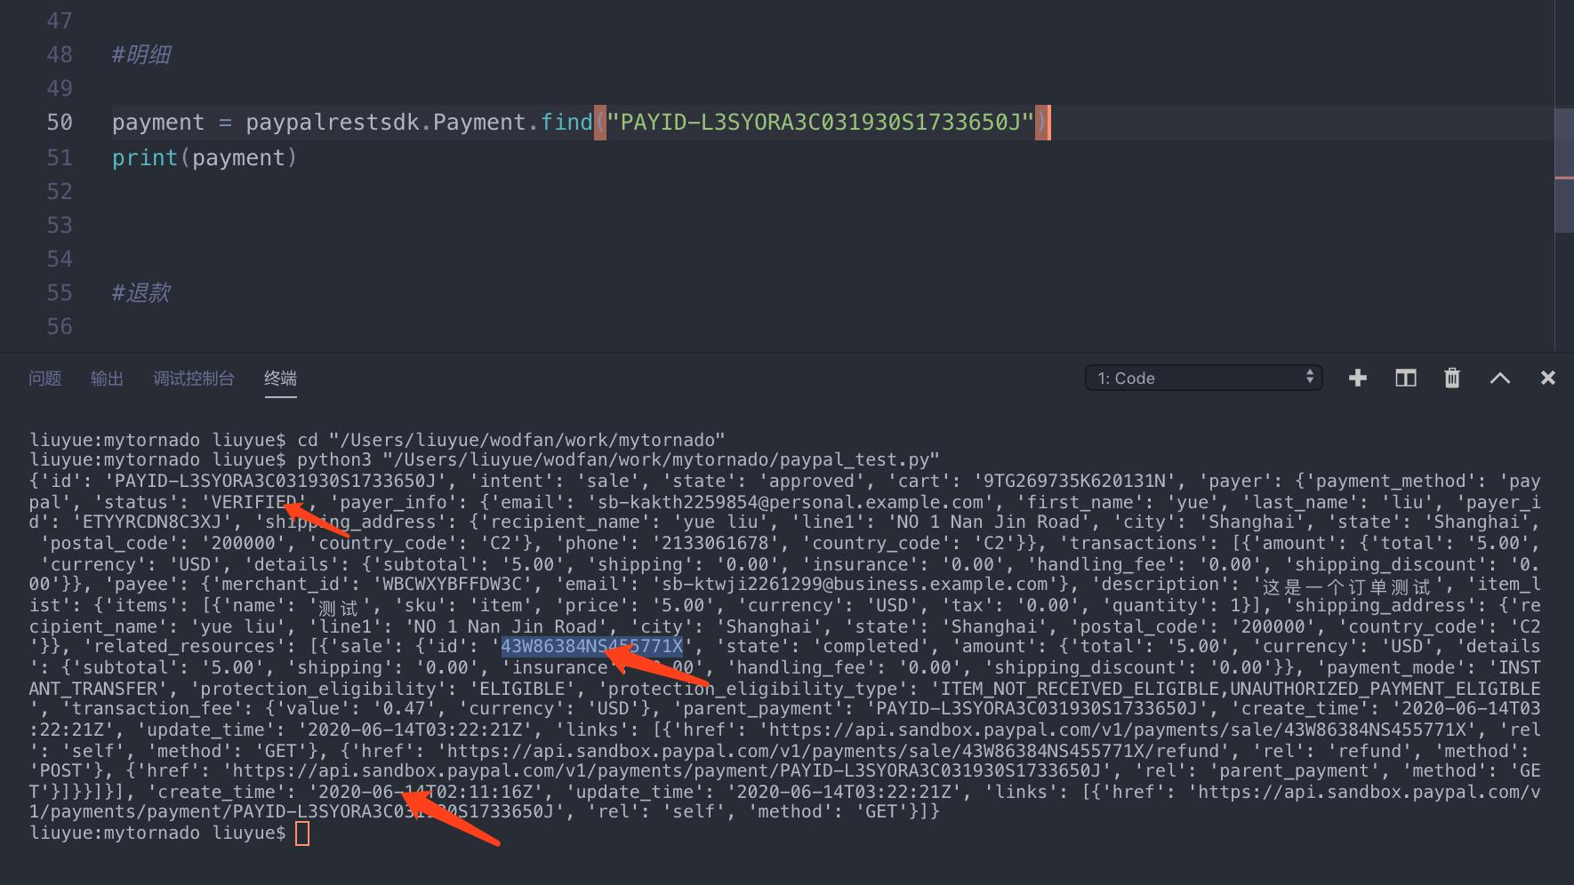The width and height of the screenshot is (1574, 885).
Task: Open the "1: Code" terminal selector dropdown
Action: 1192,377
